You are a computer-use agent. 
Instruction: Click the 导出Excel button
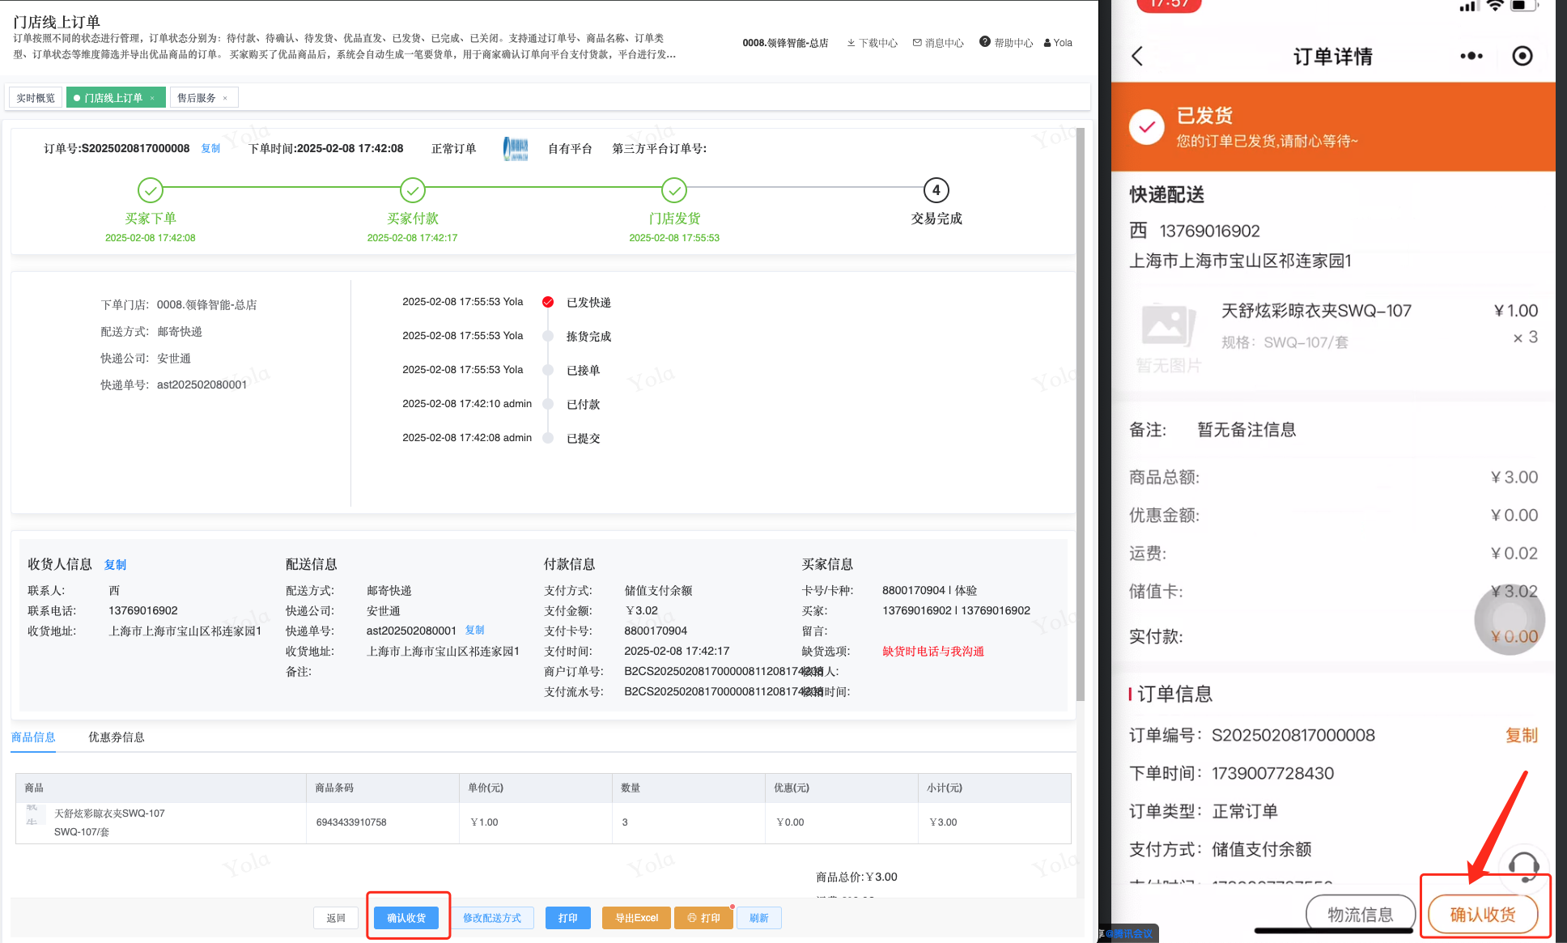click(x=636, y=918)
